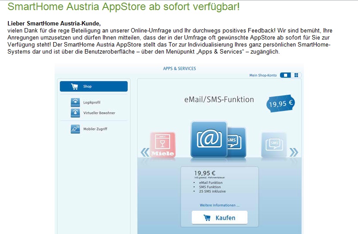Open Virtueller Bewohner menu entry
The height and width of the screenshot is (234, 358).
(x=99, y=113)
